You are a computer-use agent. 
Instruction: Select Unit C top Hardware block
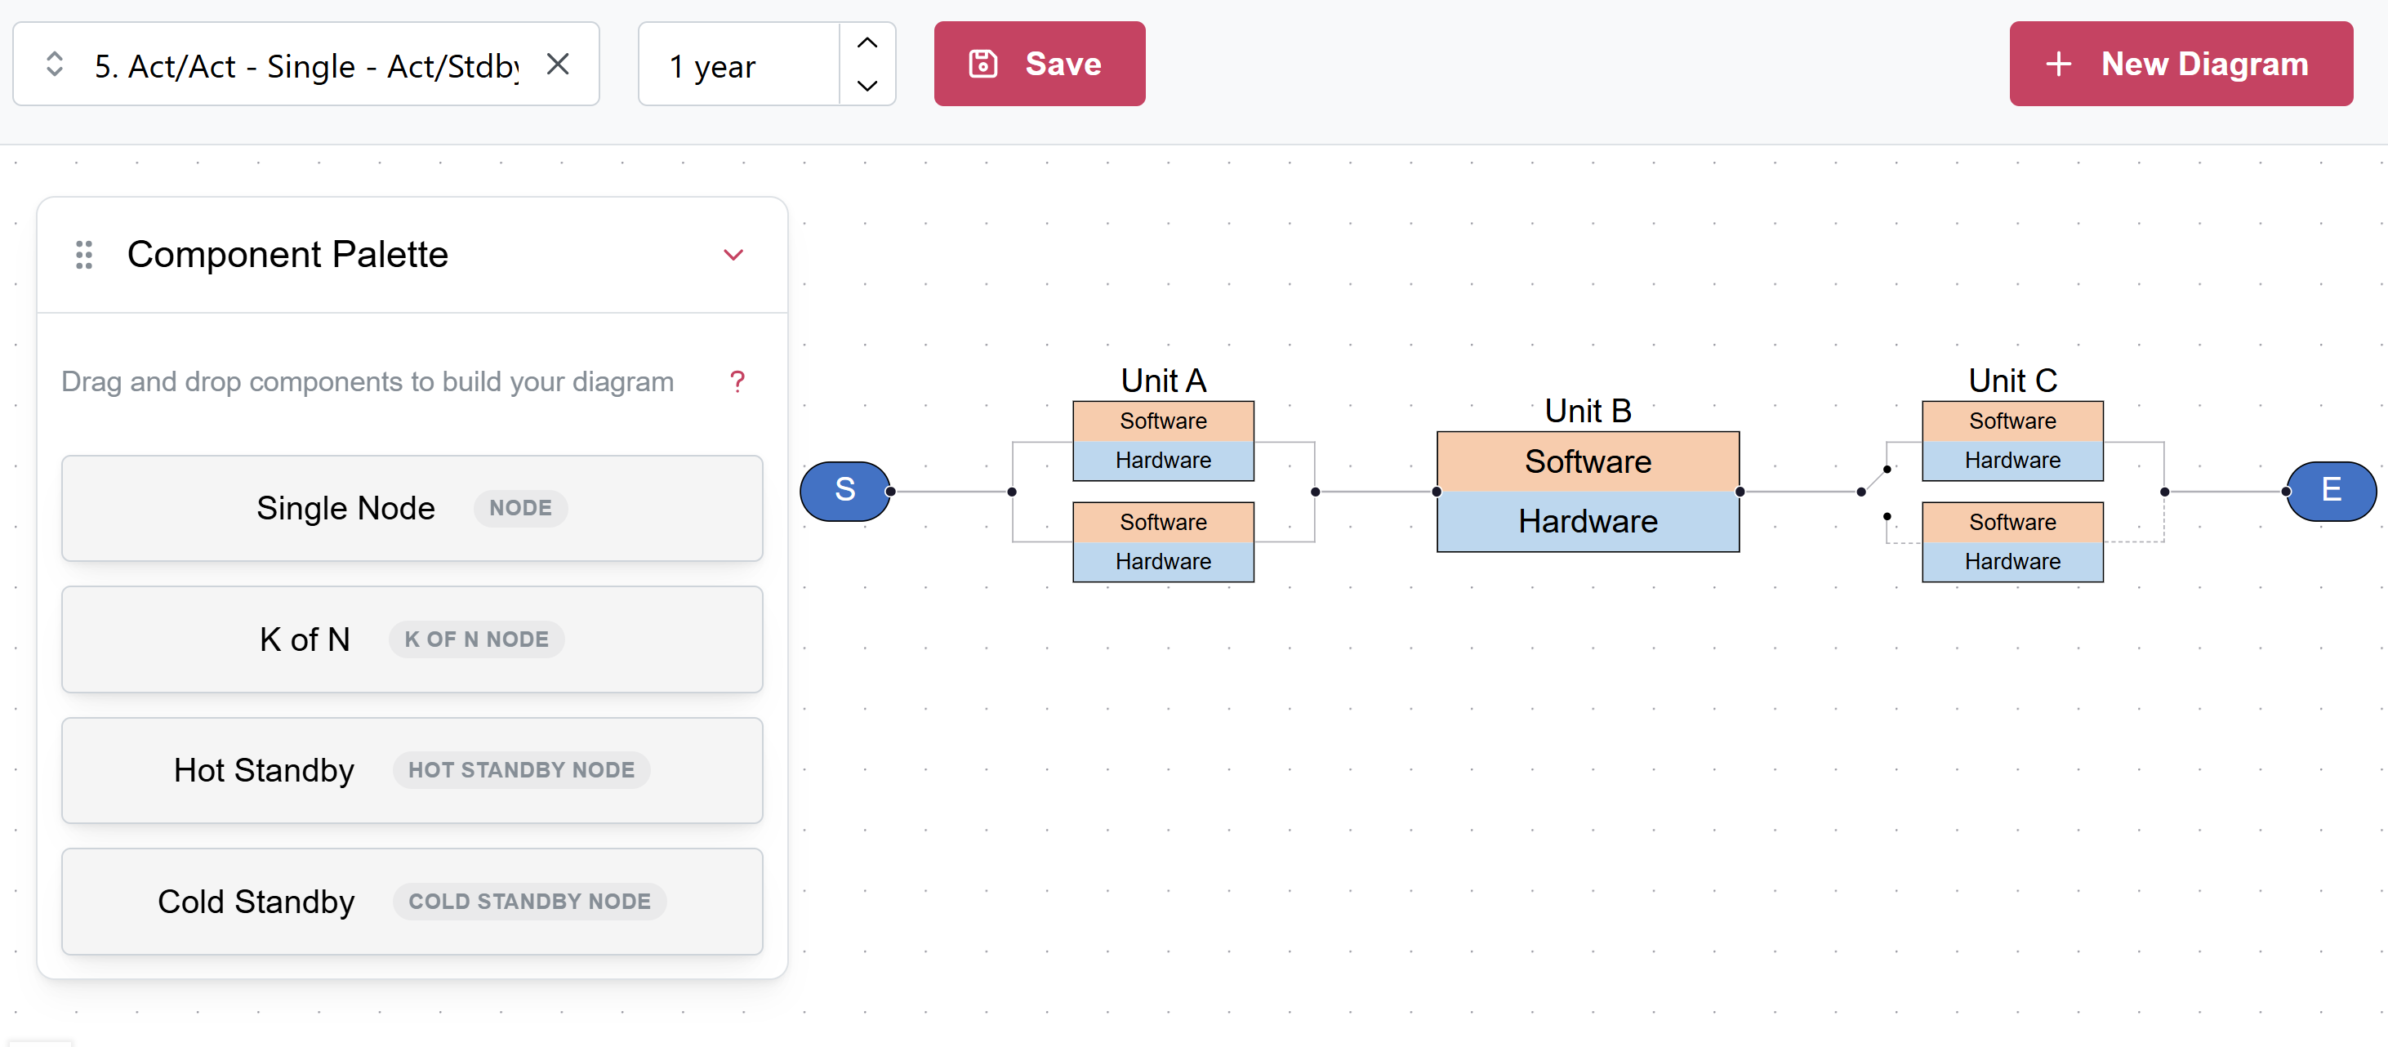[x=2012, y=461]
